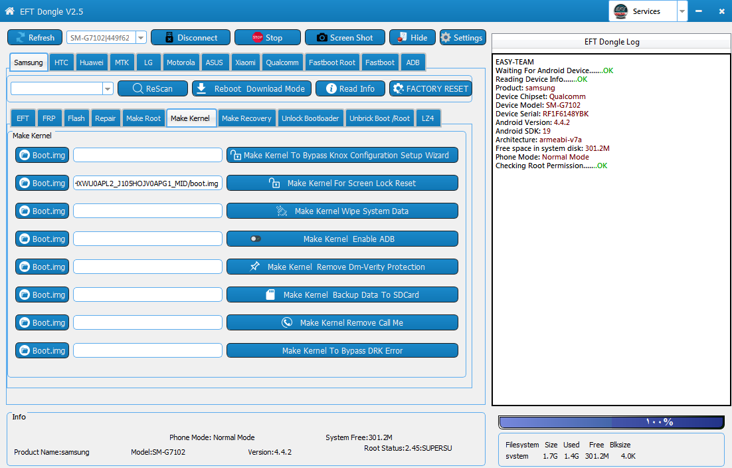The image size is (732, 468).
Task: Click the Refresh button
Action: click(x=35, y=37)
